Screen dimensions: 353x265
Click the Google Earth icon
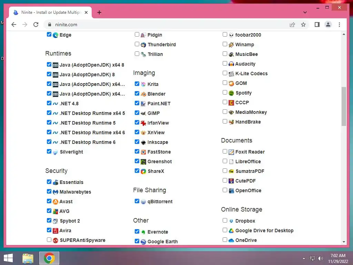point(143,242)
